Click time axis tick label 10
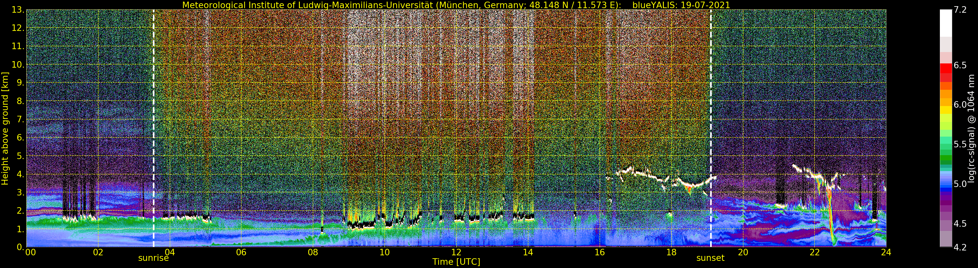 click(385, 252)
